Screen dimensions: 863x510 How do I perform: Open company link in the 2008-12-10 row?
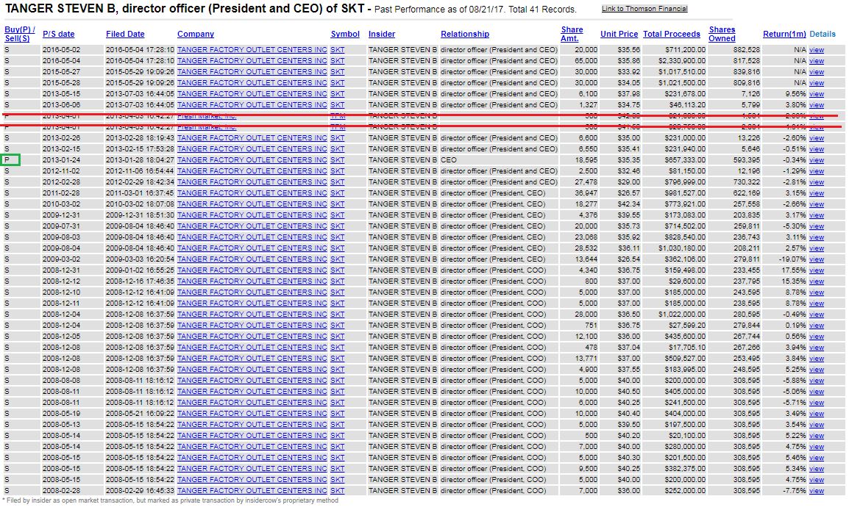[x=252, y=292]
